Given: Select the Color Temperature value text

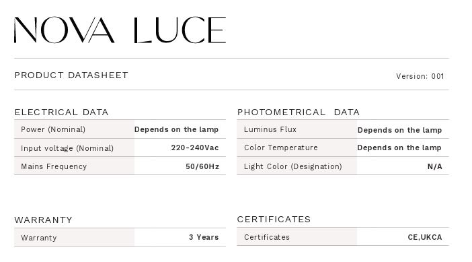Looking at the screenshot, I should coord(399,148).
